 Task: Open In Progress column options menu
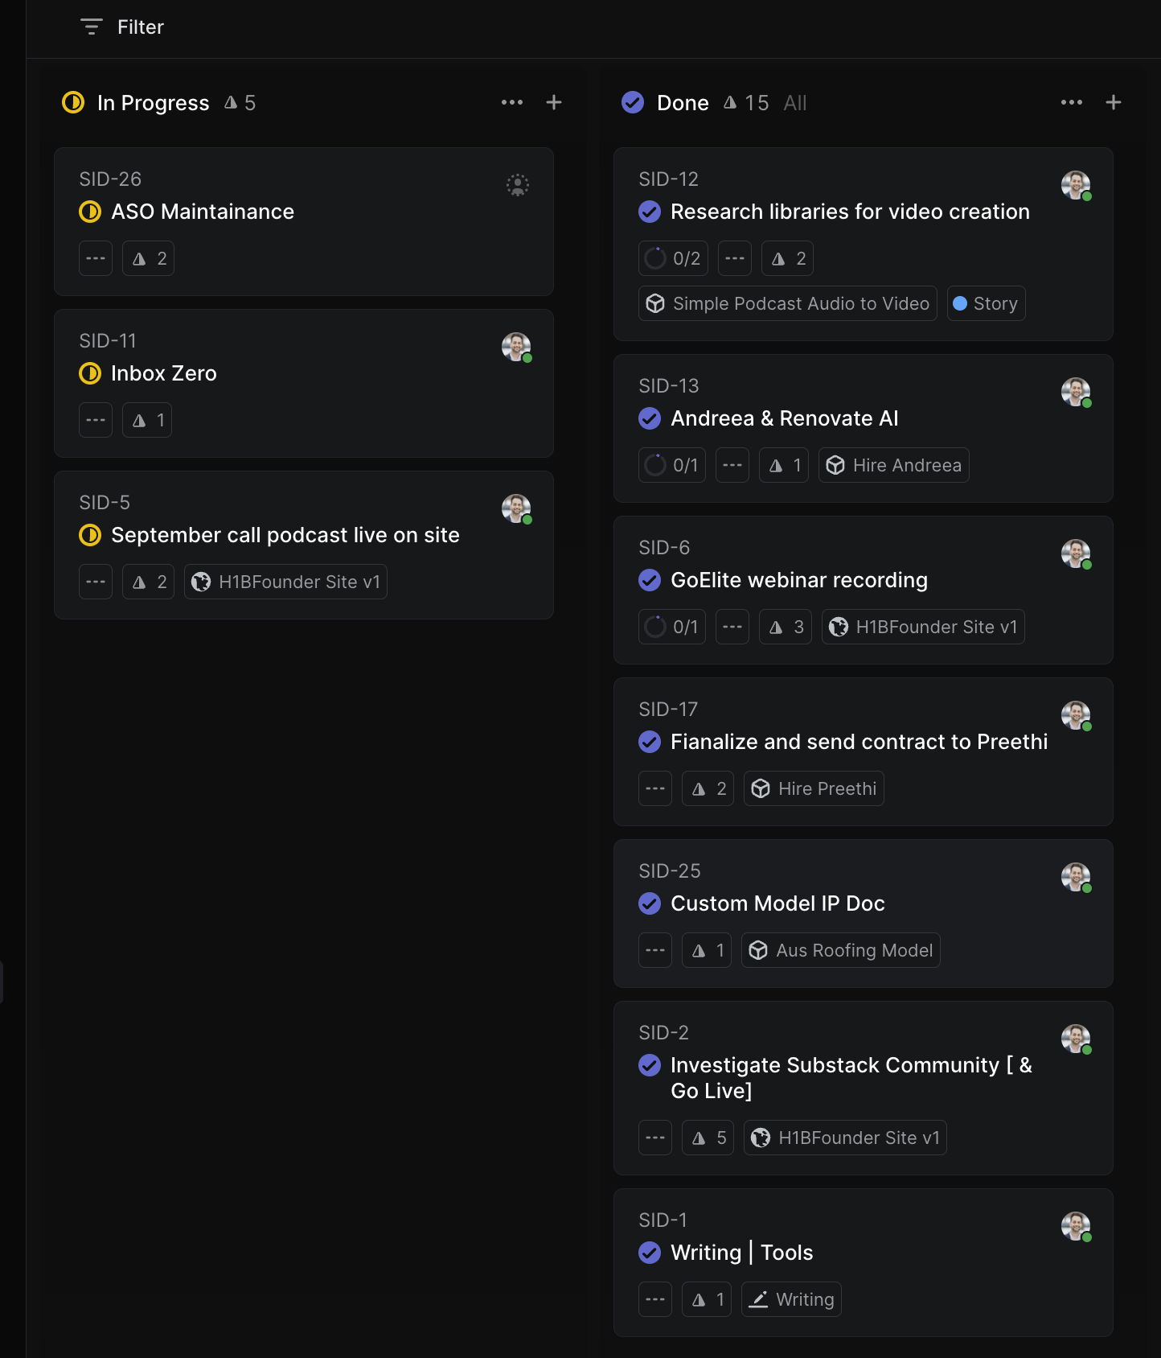pyautogui.click(x=512, y=102)
